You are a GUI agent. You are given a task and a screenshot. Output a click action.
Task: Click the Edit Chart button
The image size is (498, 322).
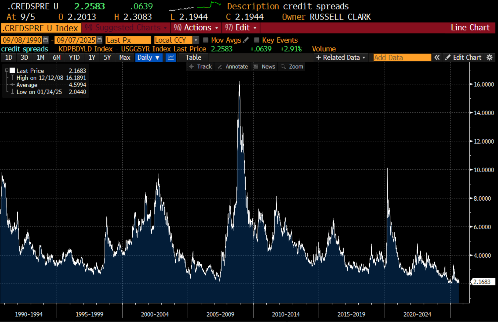click(463, 57)
